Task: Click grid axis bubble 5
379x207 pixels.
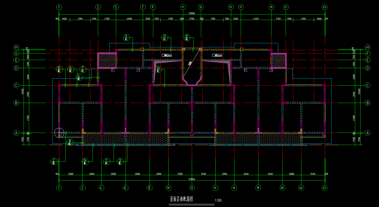Action: pyautogui.click(x=116, y=7)
